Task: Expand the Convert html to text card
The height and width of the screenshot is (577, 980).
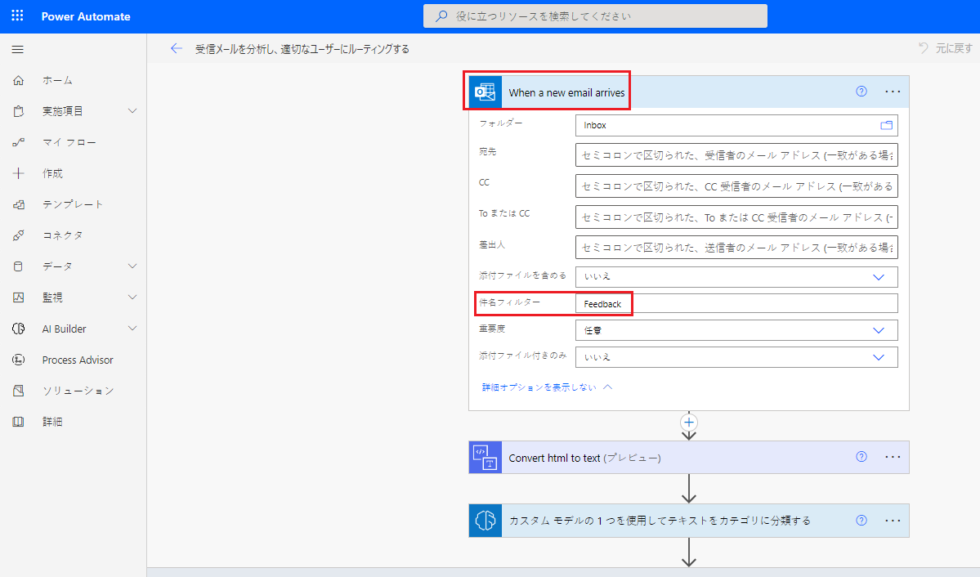Action: coord(689,458)
